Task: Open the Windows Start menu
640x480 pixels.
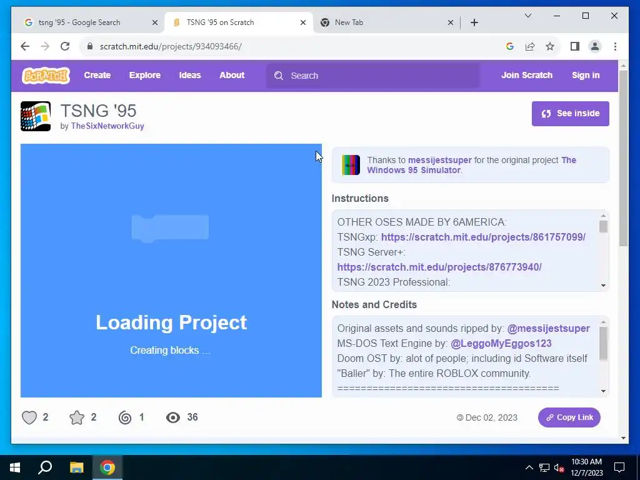Action: click(15, 467)
